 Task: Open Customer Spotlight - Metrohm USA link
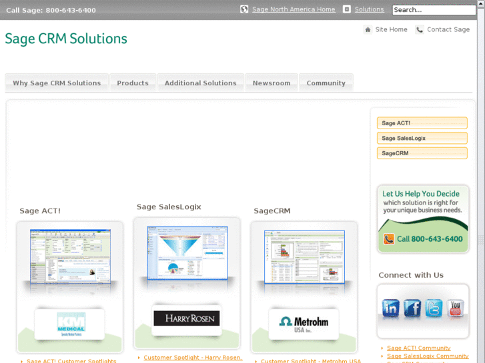click(x=311, y=361)
